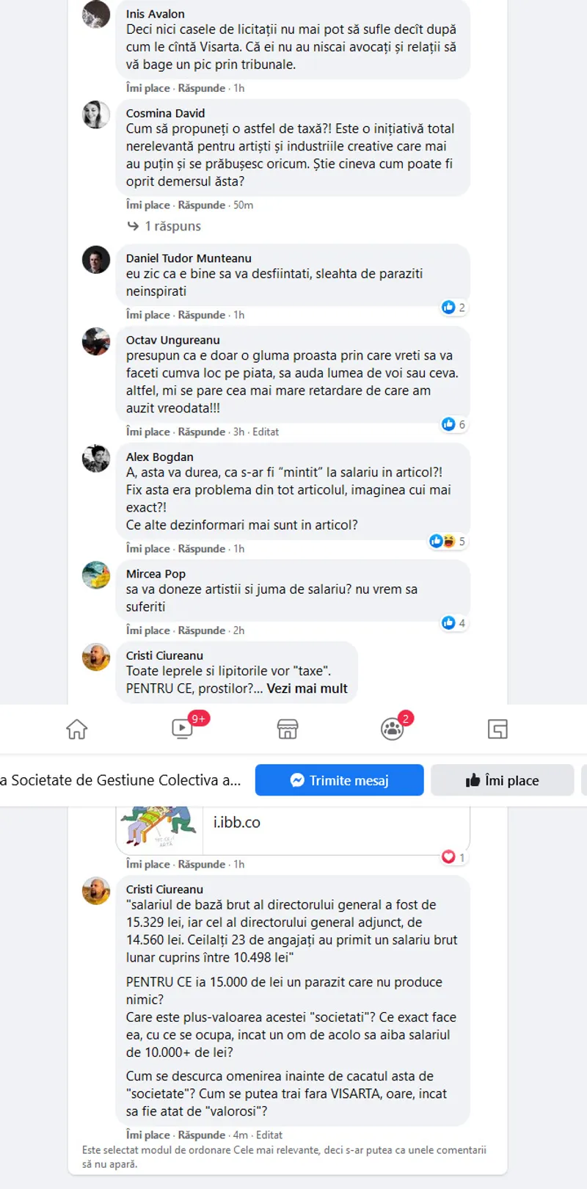Click Răspunde under Cosmina David's comment
This screenshot has width=587, height=1189.
(x=202, y=206)
